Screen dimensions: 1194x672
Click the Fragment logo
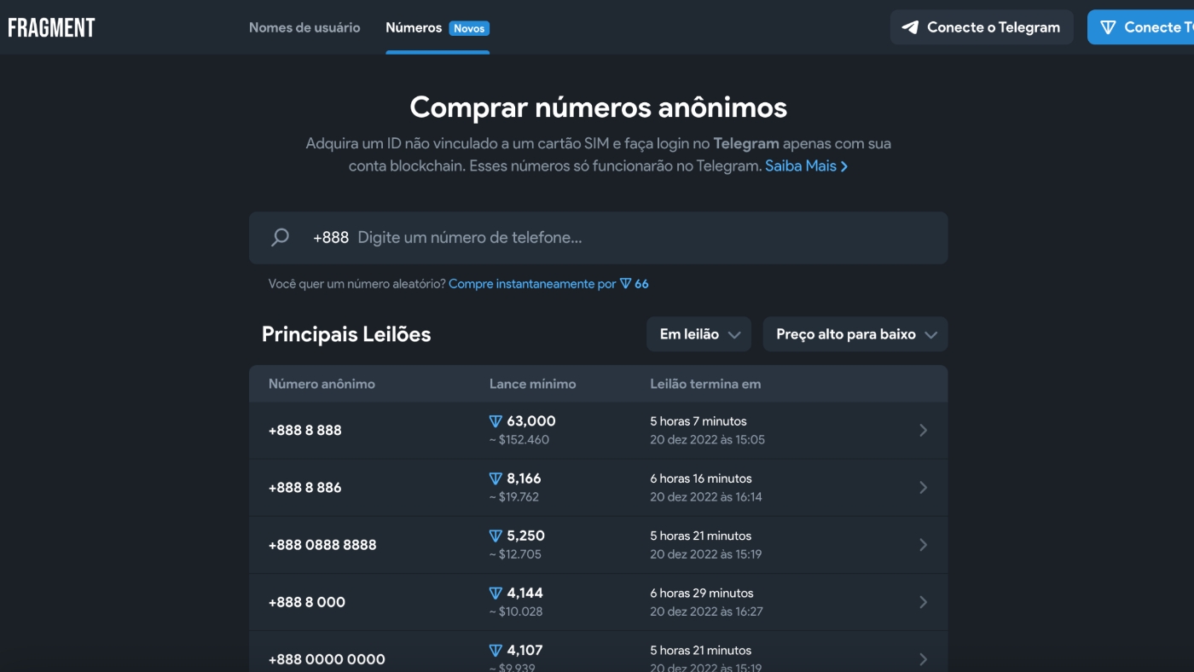51,27
